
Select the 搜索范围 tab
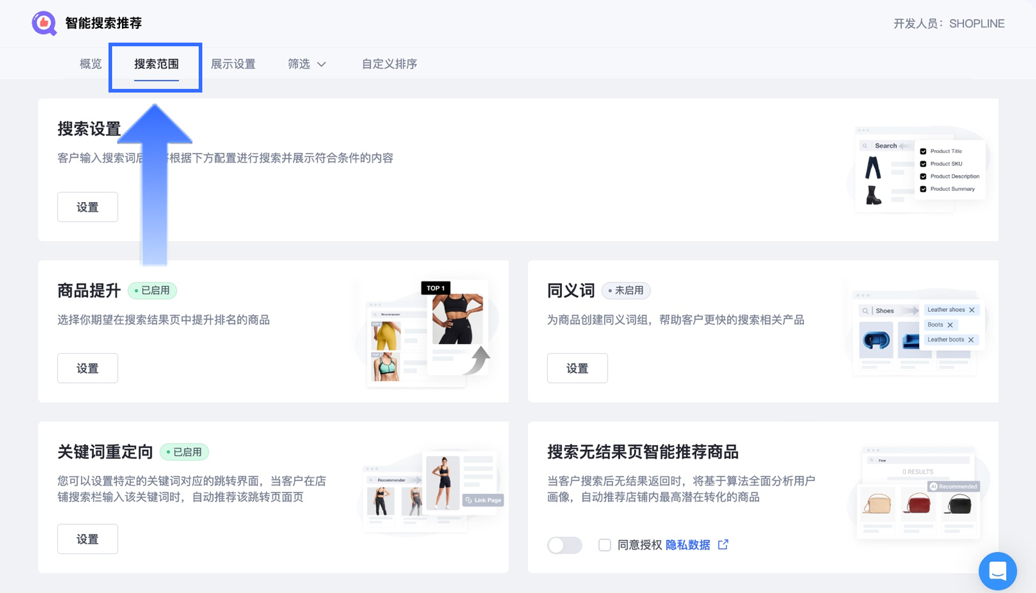pos(157,64)
